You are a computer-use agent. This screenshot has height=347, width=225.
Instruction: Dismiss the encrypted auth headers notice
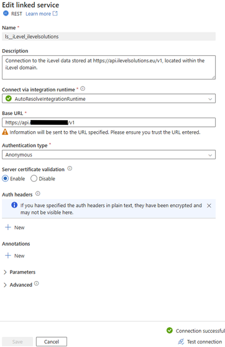click(x=209, y=206)
